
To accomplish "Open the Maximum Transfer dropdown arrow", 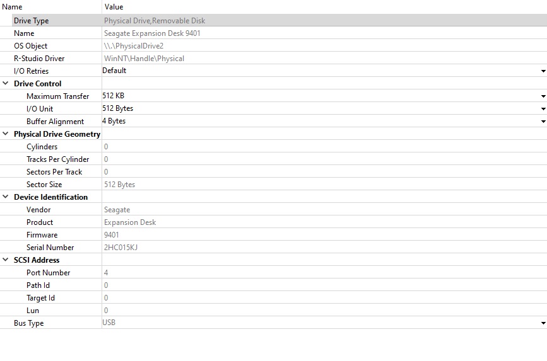I will pyautogui.click(x=543, y=96).
